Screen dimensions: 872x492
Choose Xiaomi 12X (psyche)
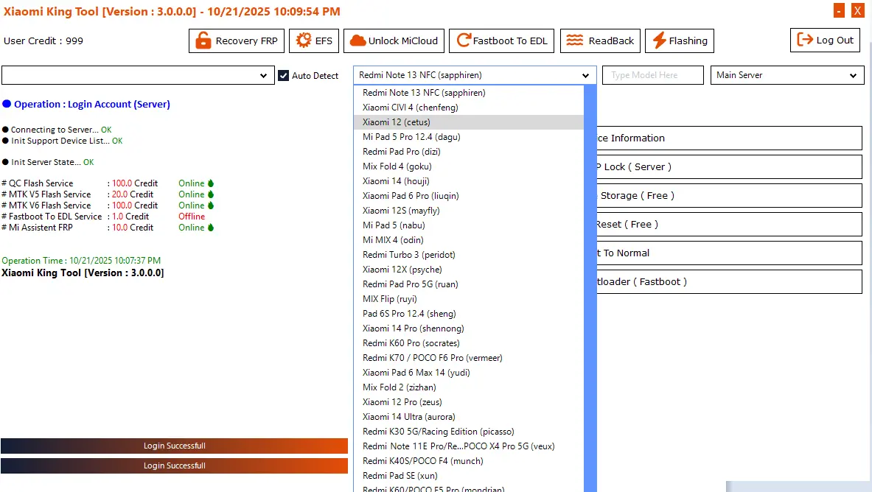coord(469,270)
